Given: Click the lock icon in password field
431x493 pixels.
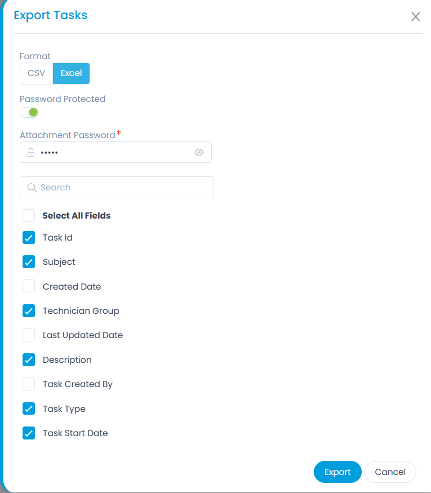Looking at the screenshot, I should click(x=31, y=152).
